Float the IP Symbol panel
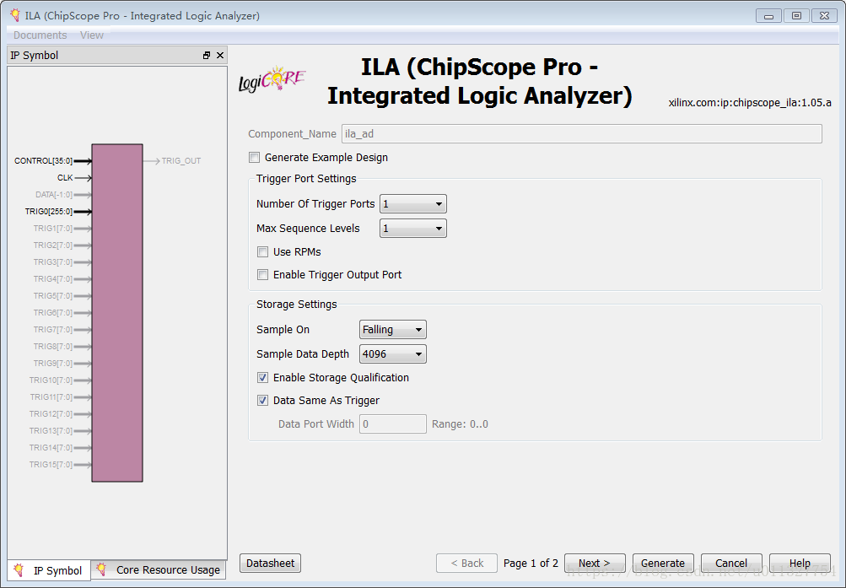This screenshot has height=588, width=846. (x=207, y=55)
